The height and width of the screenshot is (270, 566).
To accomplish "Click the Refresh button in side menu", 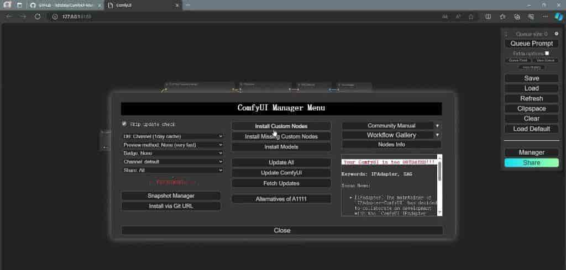I will [x=531, y=98].
